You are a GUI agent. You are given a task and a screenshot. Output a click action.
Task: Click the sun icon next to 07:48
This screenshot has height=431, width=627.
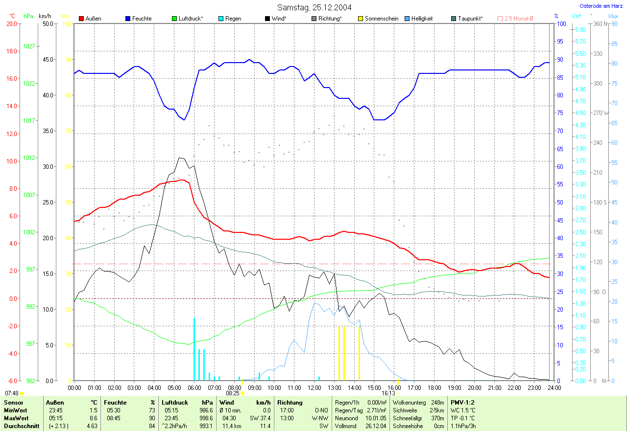click(22, 393)
